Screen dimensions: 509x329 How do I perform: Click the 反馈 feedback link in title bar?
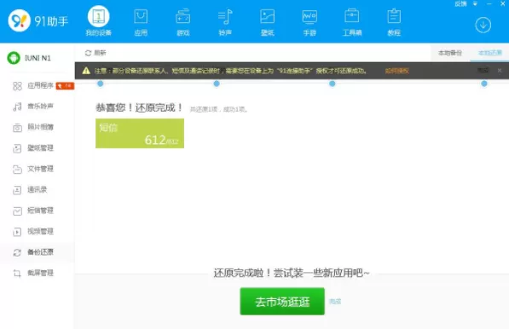coord(460,3)
